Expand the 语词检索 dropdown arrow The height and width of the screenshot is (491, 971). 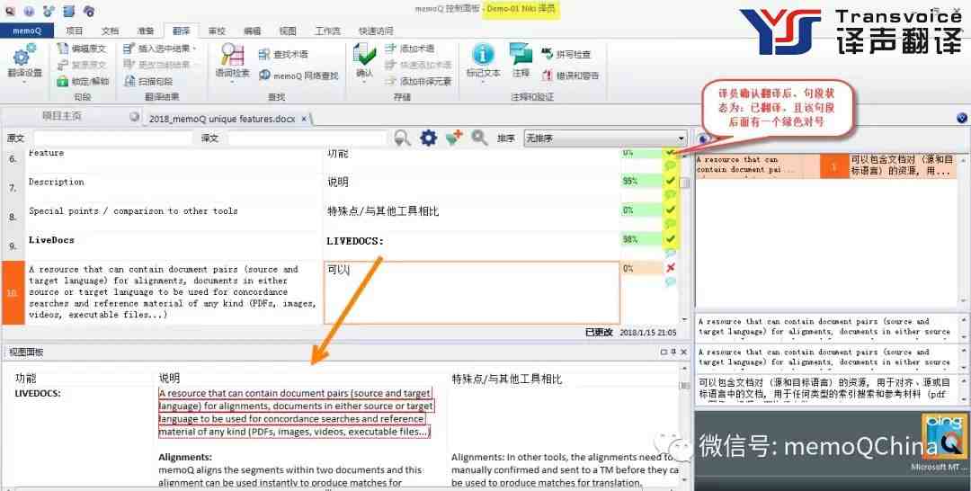(x=232, y=81)
